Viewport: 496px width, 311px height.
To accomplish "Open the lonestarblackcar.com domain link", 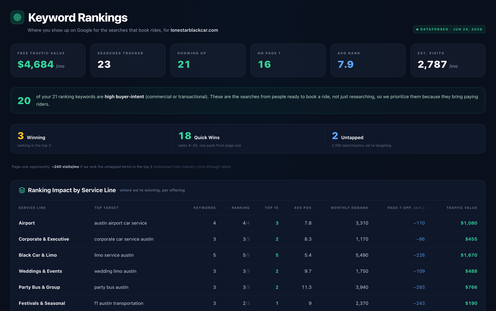I will (x=194, y=30).
